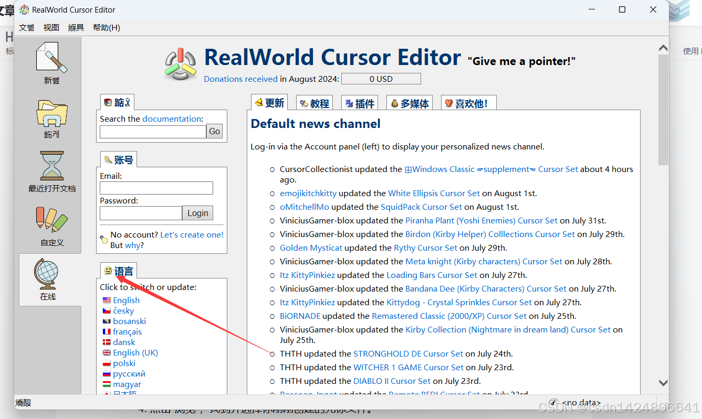Select the Account panel tab 账号
The image size is (702, 419).
point(119,160)
